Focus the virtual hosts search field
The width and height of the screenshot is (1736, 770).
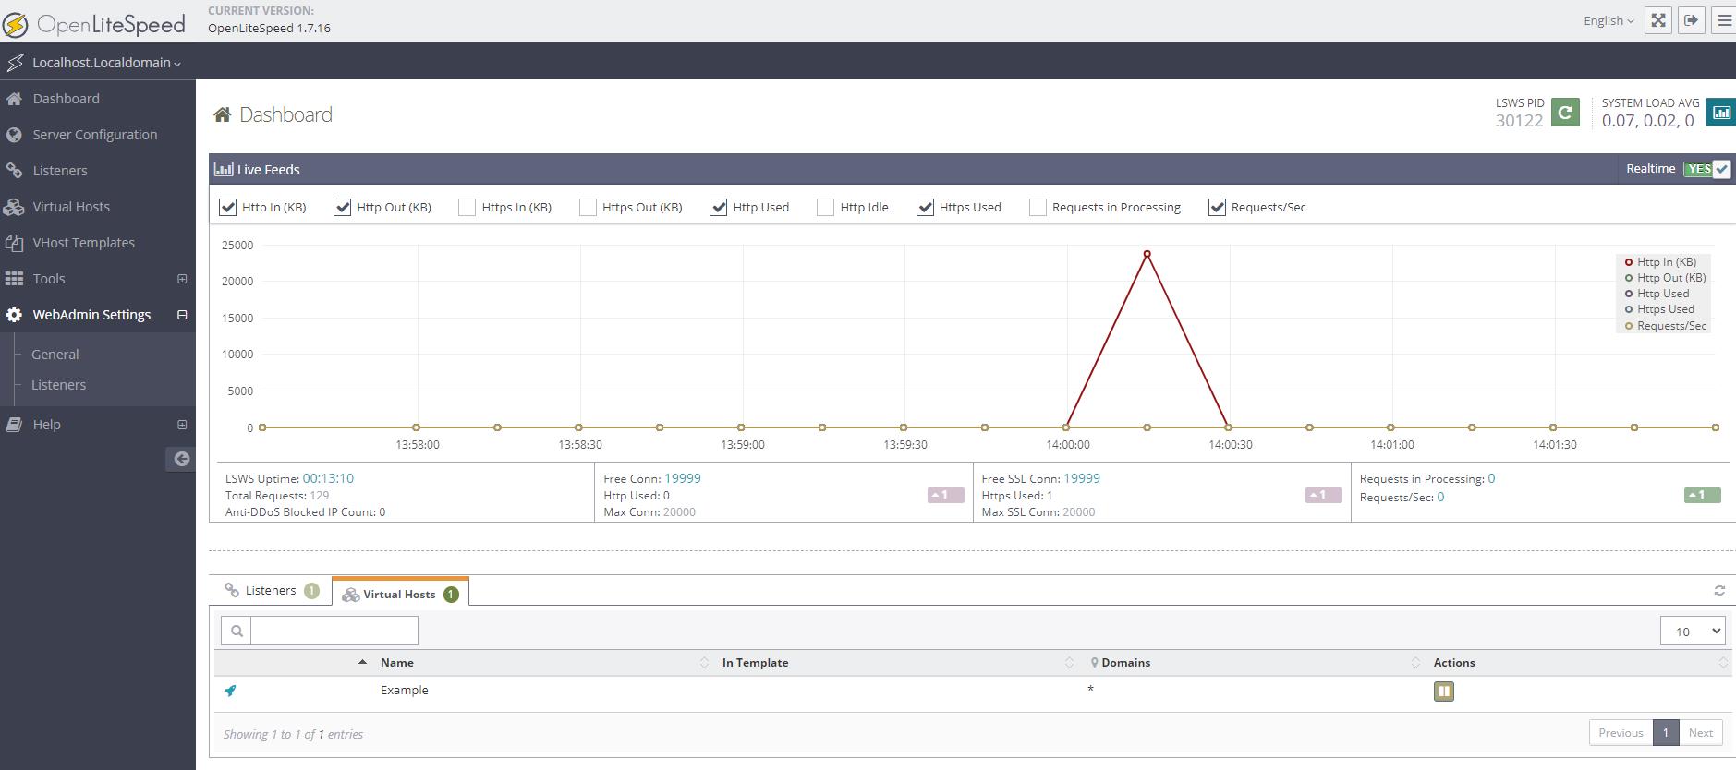[334, 631]
